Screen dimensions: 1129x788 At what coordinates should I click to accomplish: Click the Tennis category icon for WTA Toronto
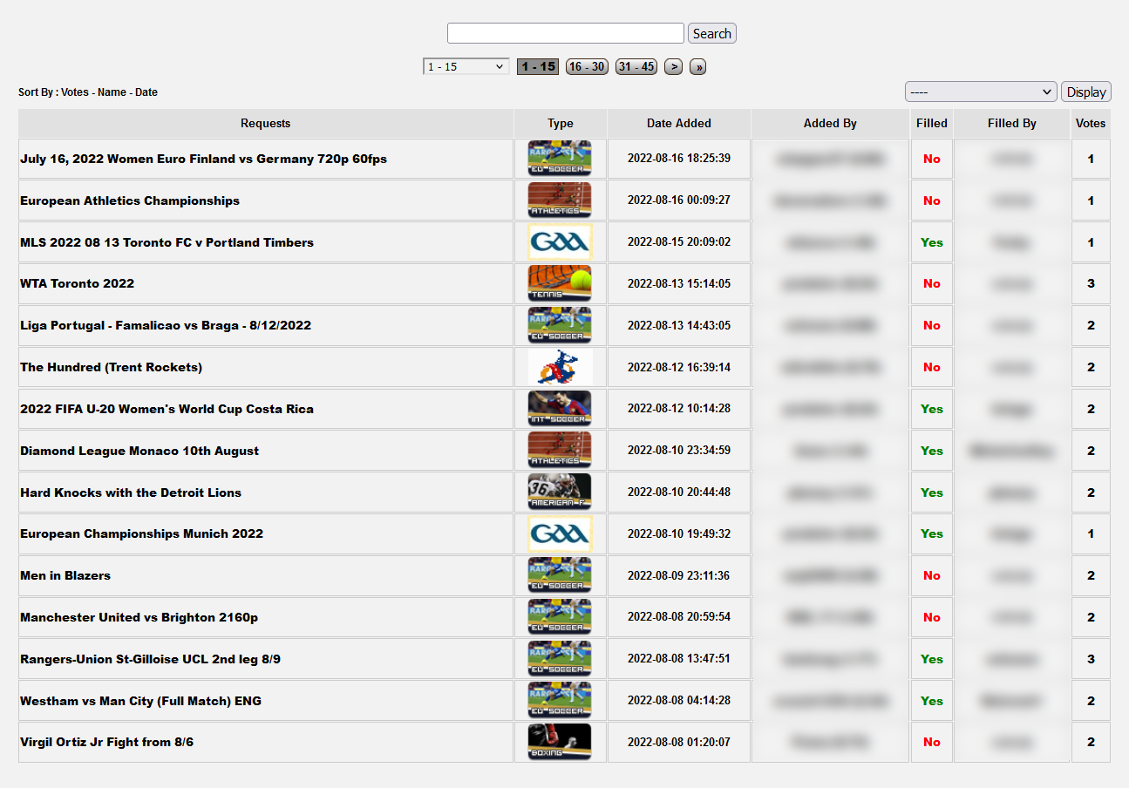pos(560,283)
